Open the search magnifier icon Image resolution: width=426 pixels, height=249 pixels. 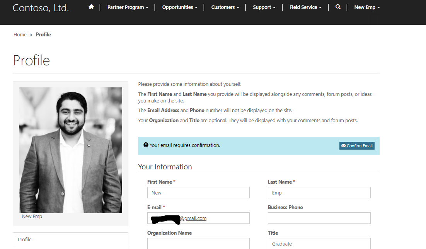pos(338,7)
